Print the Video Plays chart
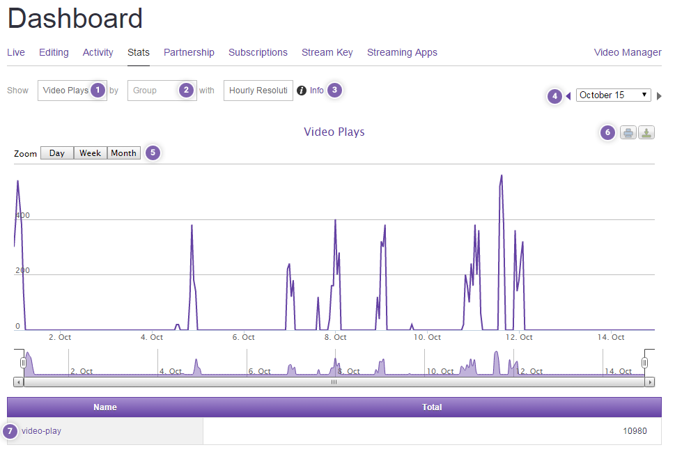This screenshot has height=452, width=675. pyautogui.click(x=628, y=132)
